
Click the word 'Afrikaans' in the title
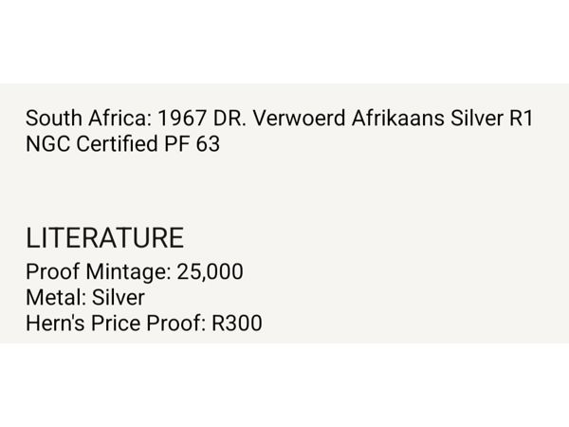(398, 119)
